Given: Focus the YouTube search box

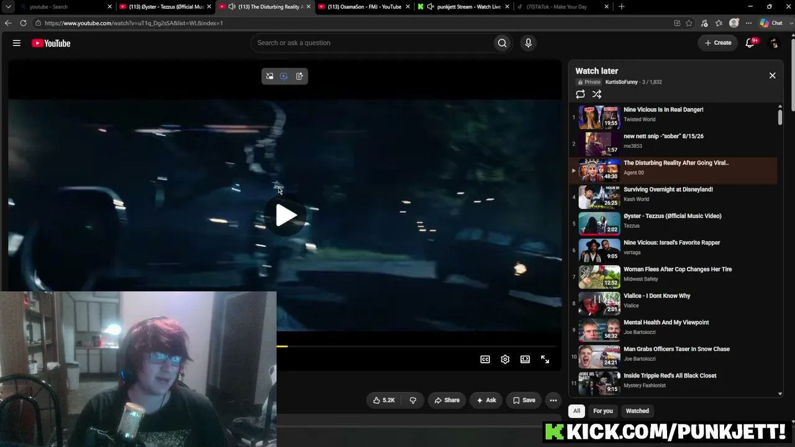Looking at the screenshot, I should pos(371,43).
